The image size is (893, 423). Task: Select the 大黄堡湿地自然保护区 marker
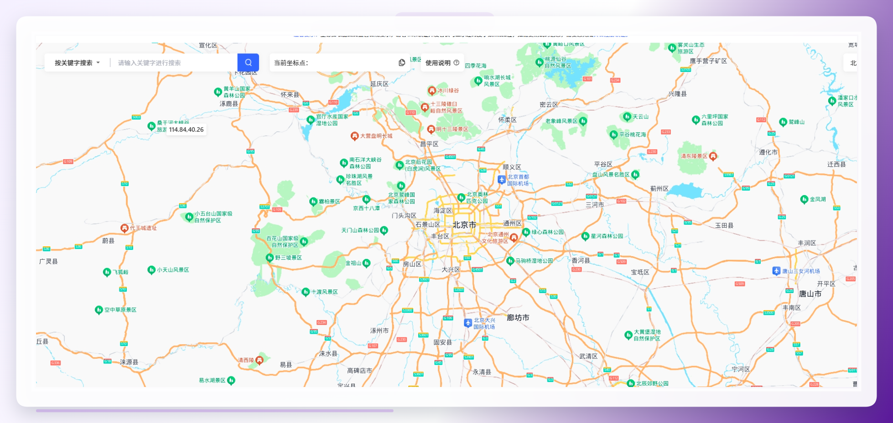(x=628, y=335)
